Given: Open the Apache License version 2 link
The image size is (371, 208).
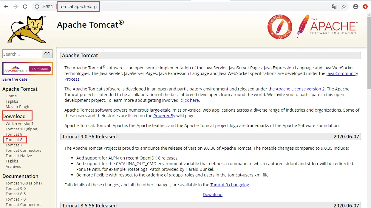Looking at the screenshot, I should click(300, 89).
